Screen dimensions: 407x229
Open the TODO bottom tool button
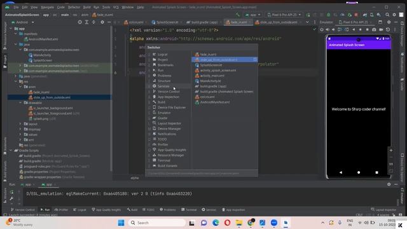[x=148, y=210]
